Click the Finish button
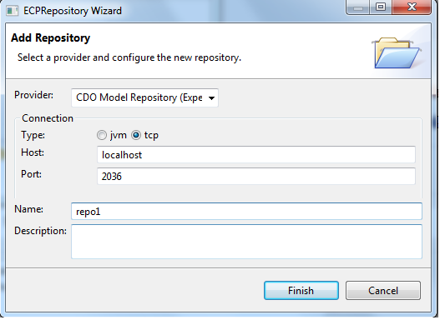 [x=301, y=291]
